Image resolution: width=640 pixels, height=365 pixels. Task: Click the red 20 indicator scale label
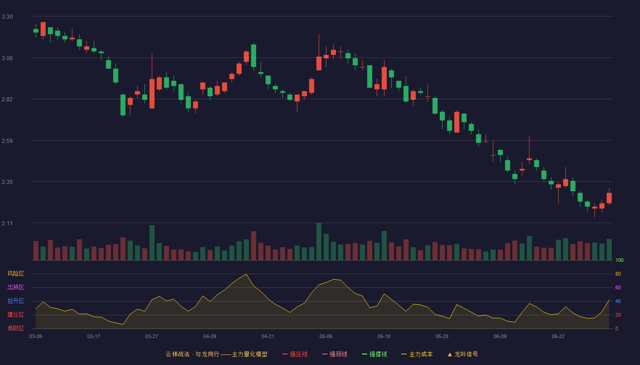tap(618, 315)
